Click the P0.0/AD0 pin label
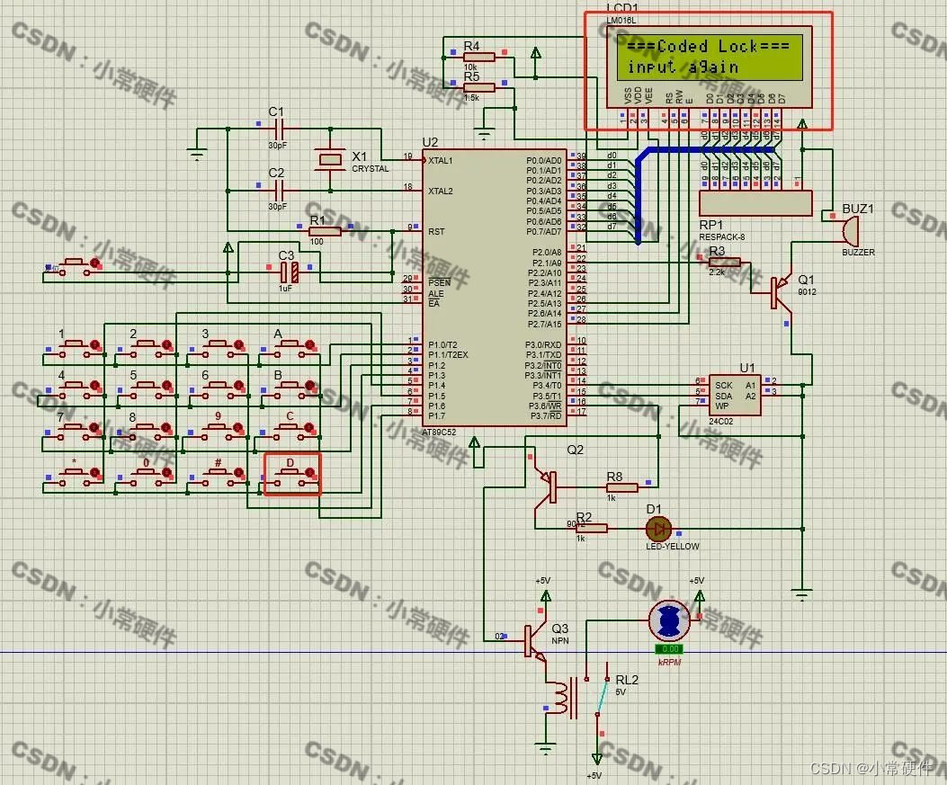This screenshot has width=947, height=785. click(543, 161)
